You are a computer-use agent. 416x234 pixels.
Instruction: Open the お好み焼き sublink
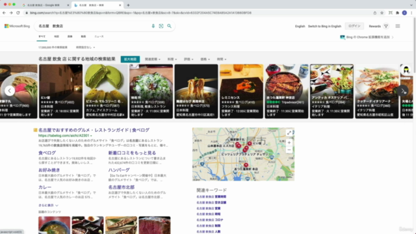point(49,170)
